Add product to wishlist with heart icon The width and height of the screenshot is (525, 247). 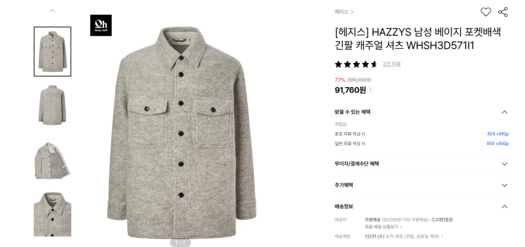point(485,12)
